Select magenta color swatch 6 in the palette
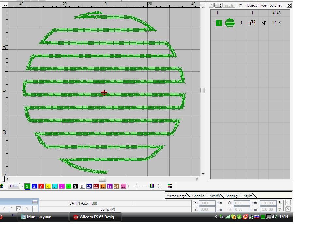The height and width of the screenshot is (250, 334). (62, 186)
